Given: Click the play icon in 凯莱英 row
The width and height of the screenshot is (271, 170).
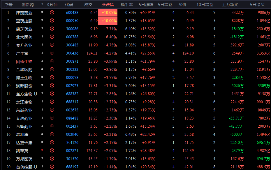Looking at the screenshot, I should tap(52, 151).
